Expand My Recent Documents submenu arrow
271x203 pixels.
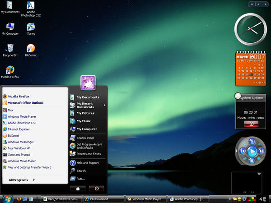(x=104, y=105)
